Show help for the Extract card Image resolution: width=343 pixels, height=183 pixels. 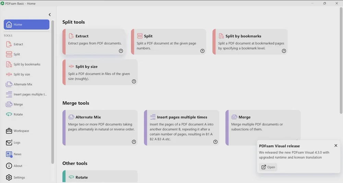click(121, 51)
